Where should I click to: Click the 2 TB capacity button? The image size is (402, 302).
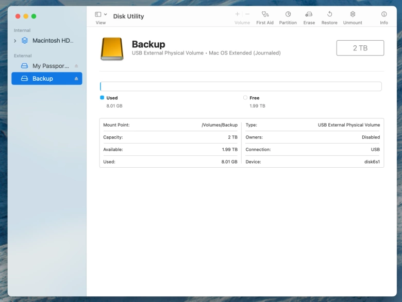(x=360, y=48)
